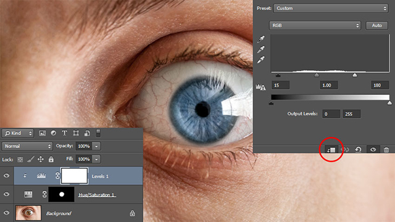Toggle adjustment visibility in Properties panel

pyautogui.click(x=373, y=149)
